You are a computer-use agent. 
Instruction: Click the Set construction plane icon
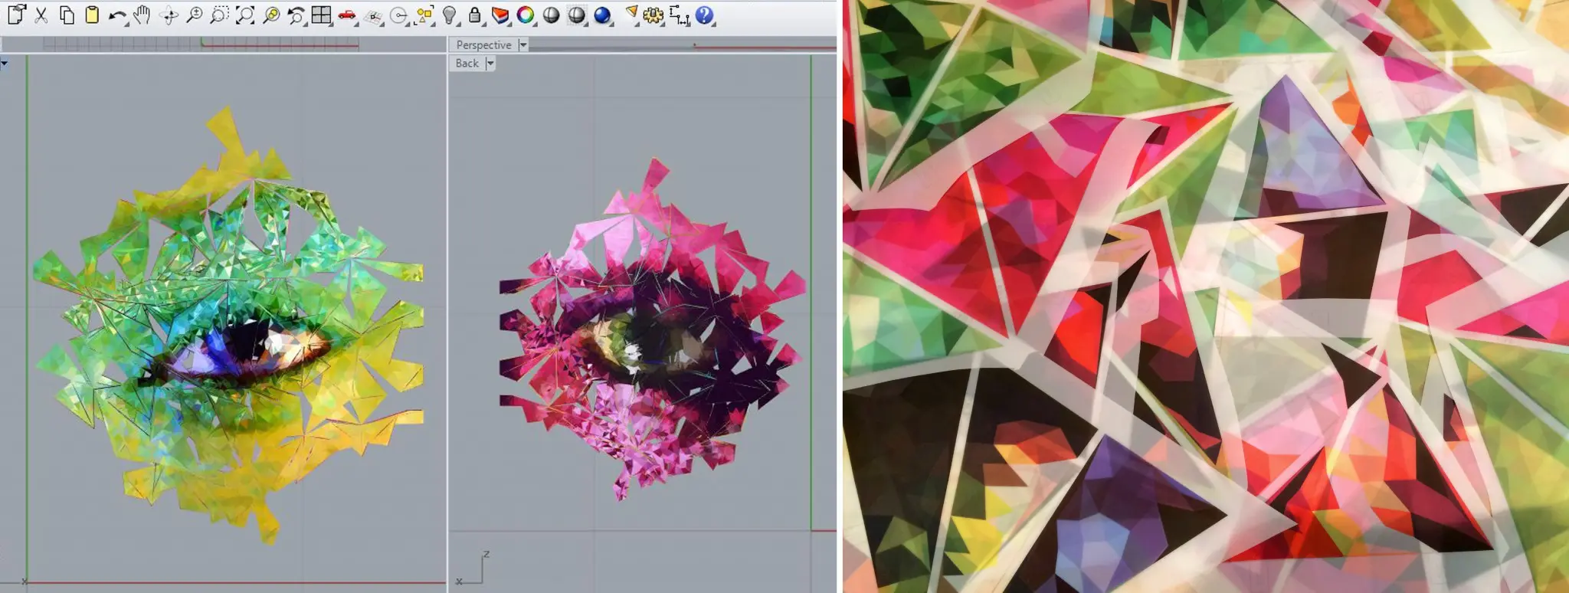[373, 16]
